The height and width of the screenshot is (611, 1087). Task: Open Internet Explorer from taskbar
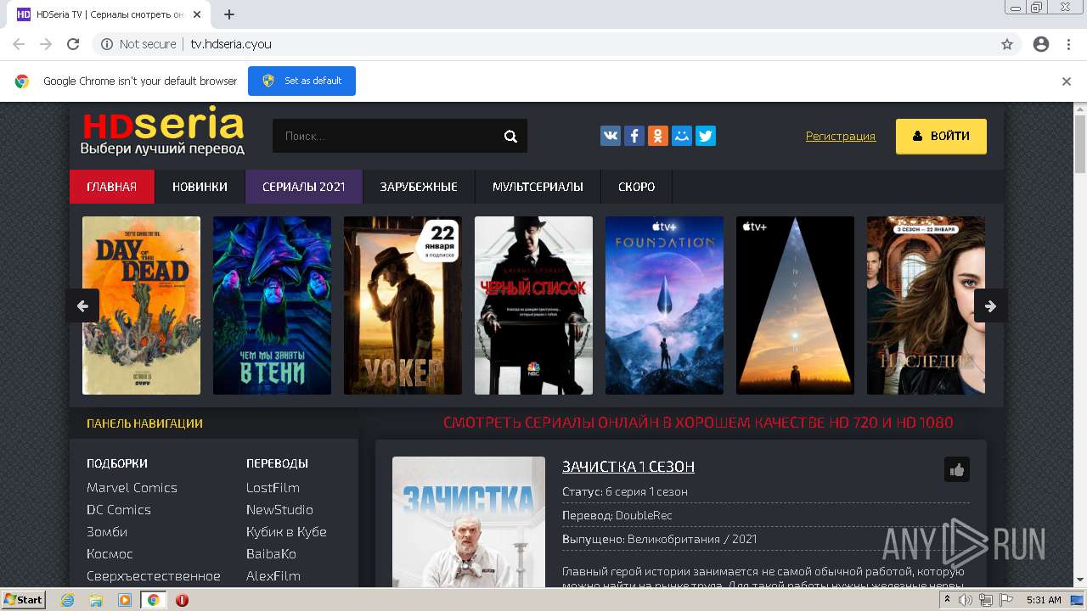68,600
